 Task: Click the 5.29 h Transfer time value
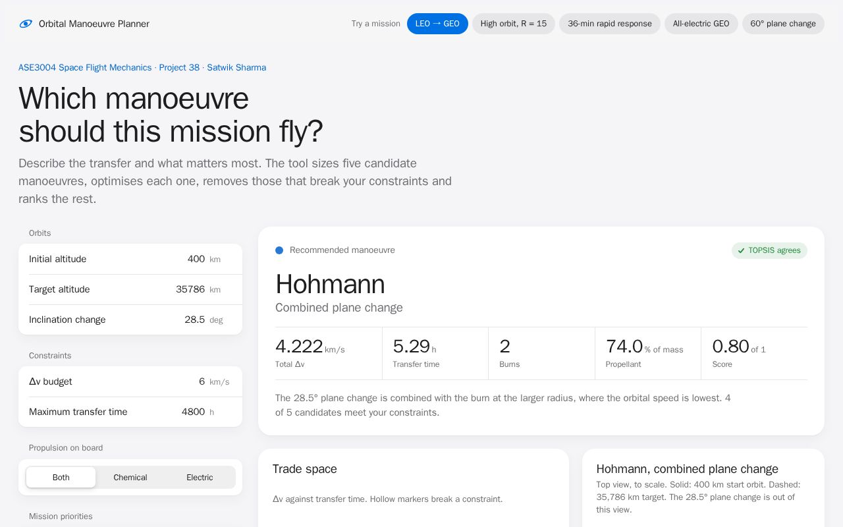(414, 347)
